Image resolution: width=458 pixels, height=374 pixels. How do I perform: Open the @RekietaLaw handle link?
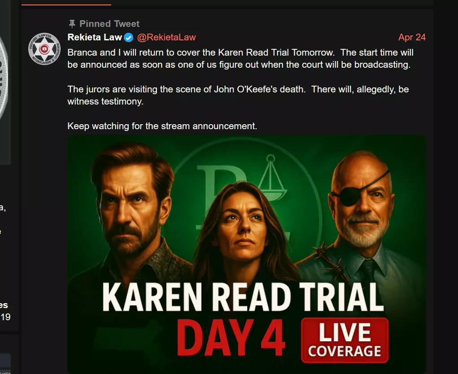(x=166, y=37)
